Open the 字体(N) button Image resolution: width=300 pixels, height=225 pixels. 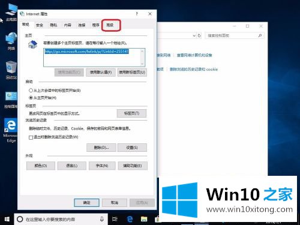pos(102,166)
